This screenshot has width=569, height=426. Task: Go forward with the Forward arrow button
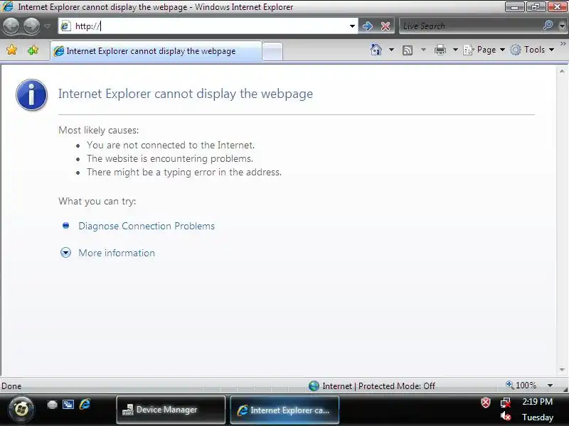(32, 26)
